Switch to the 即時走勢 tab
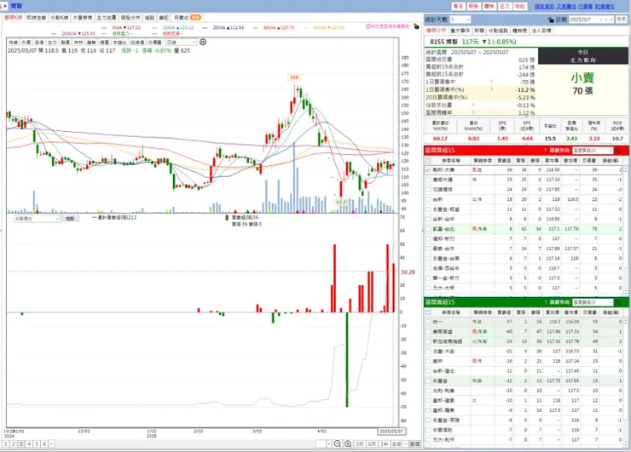The width and height of the screenshot is (631, 452). click(x=36, y=18)
